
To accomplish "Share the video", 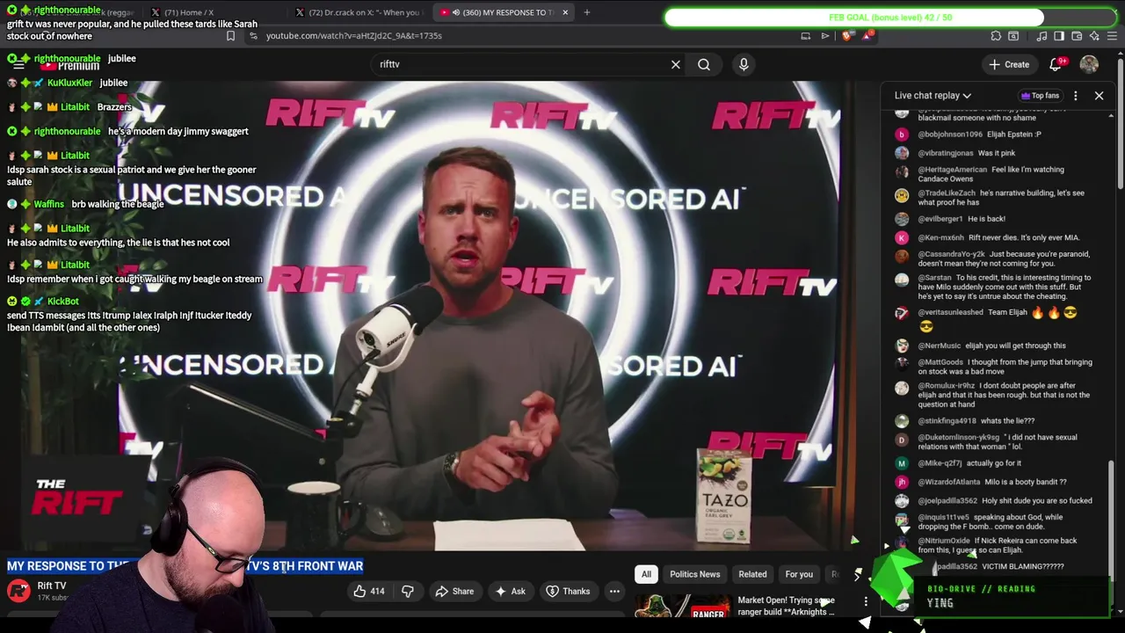I will (454, 591).
